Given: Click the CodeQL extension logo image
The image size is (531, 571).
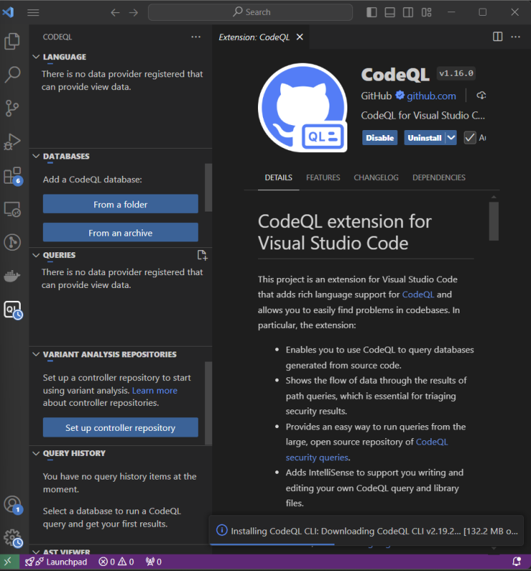Looking at the screenshot, I should [x=302, y=108].
